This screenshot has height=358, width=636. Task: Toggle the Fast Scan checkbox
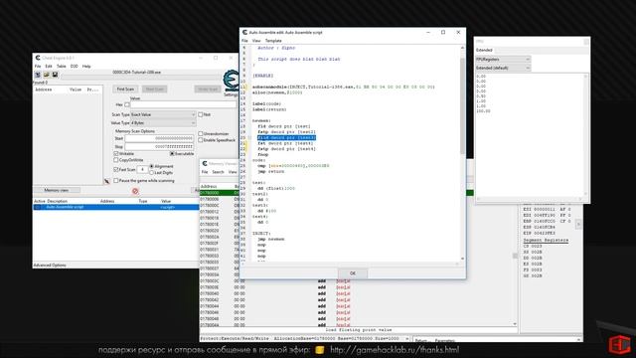[116, 170]
